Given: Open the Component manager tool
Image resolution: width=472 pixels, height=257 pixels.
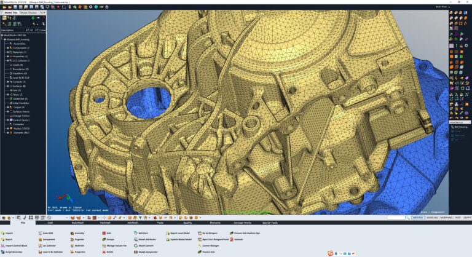Looking at the screenshot, I should click(x=47, y=240).
